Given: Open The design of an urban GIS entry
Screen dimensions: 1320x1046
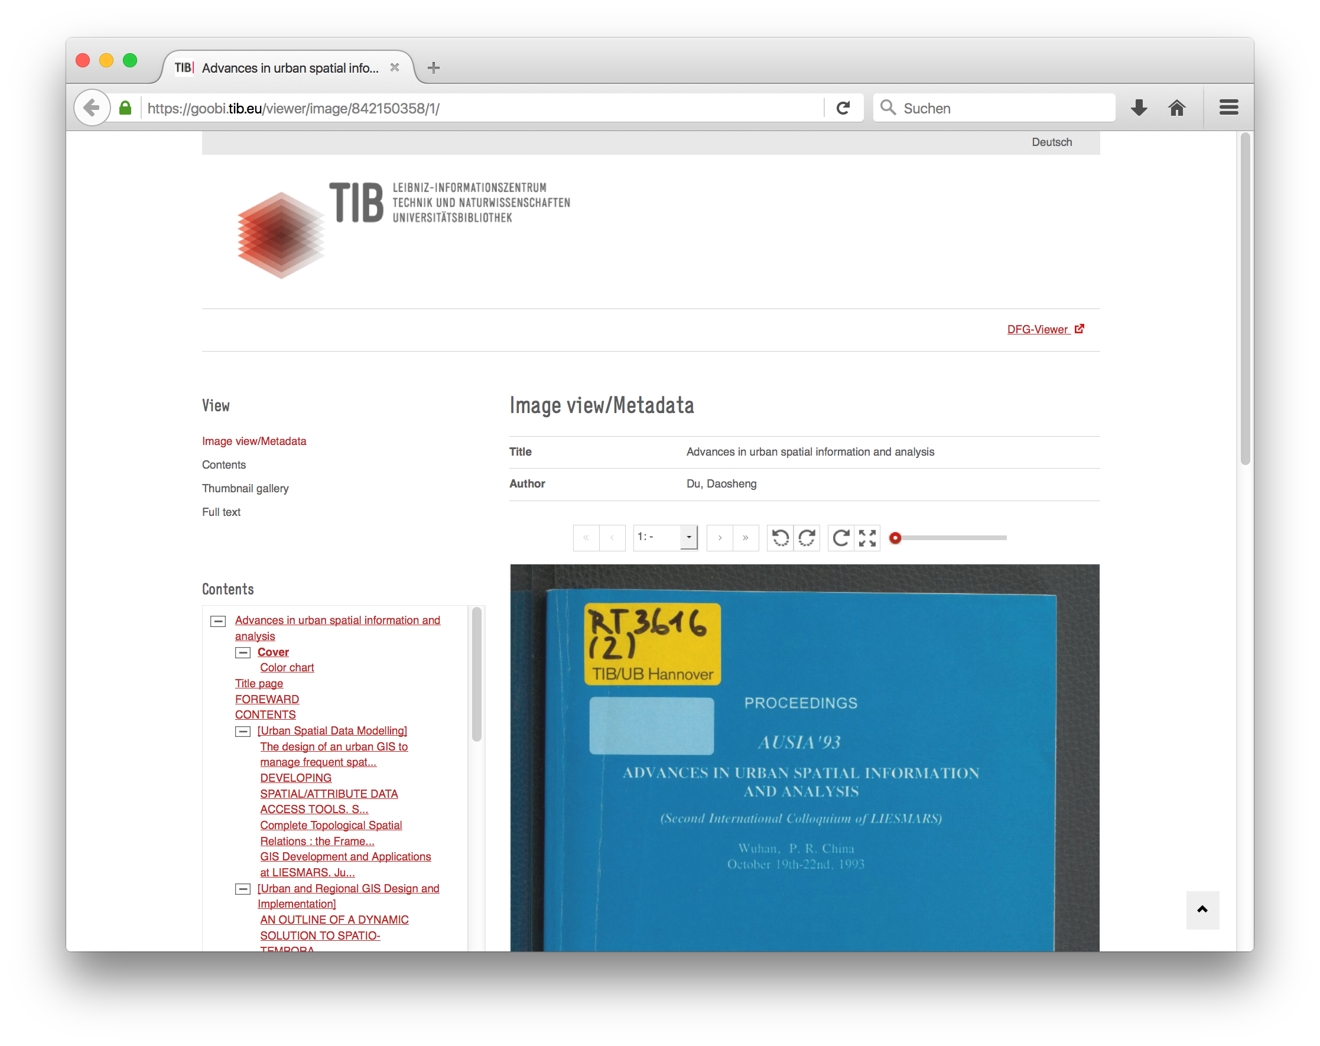Looking at the screenshot, I should pyautogui.click(x=334, y=755).
